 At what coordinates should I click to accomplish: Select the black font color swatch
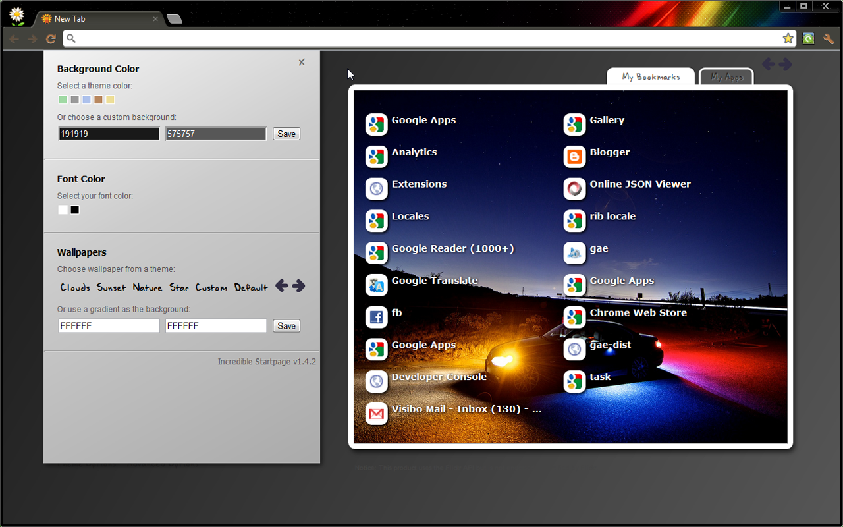[75, 210]
